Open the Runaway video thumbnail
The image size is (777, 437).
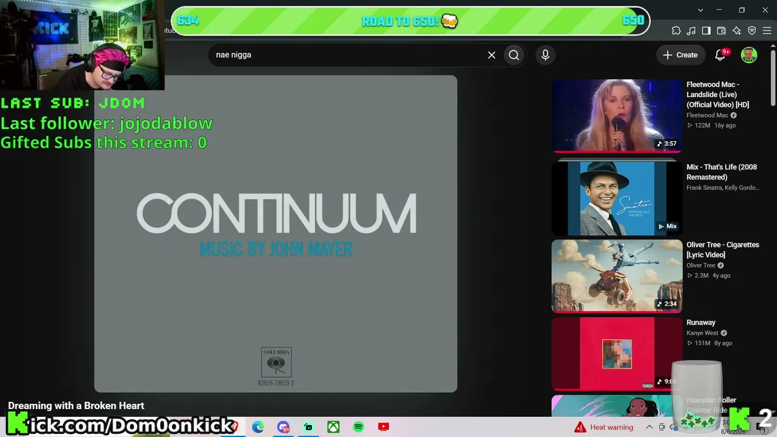point(617,353)
